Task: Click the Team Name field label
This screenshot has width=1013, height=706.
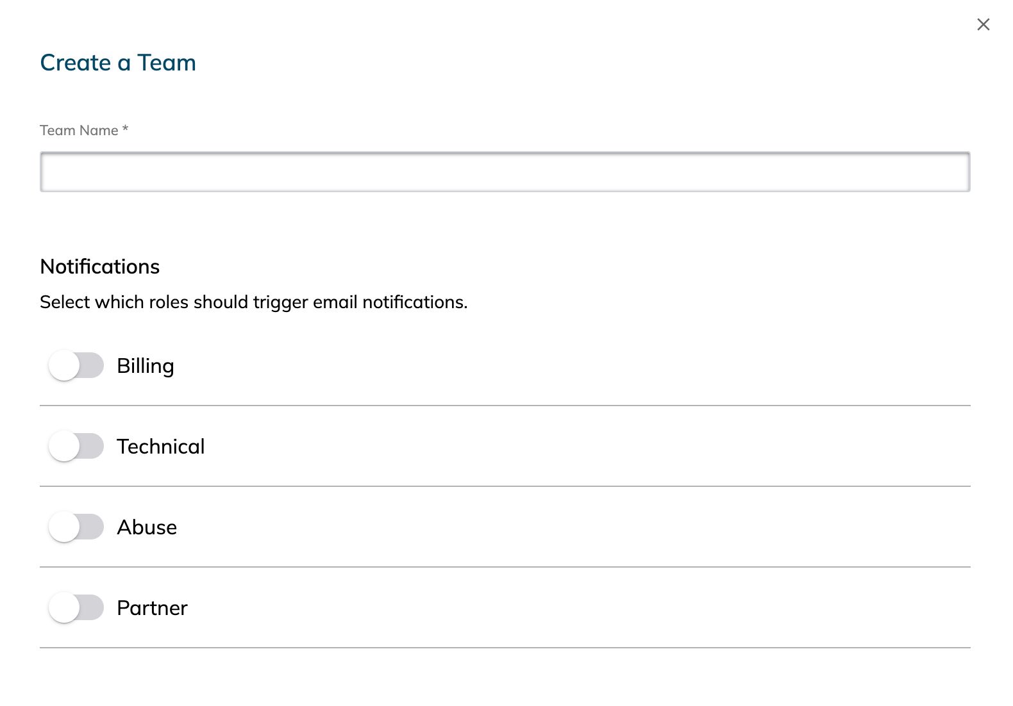Action: 79,131
